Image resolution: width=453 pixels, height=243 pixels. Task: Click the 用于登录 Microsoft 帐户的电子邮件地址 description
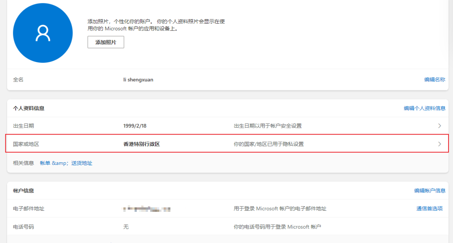click(x=280, y=208)
